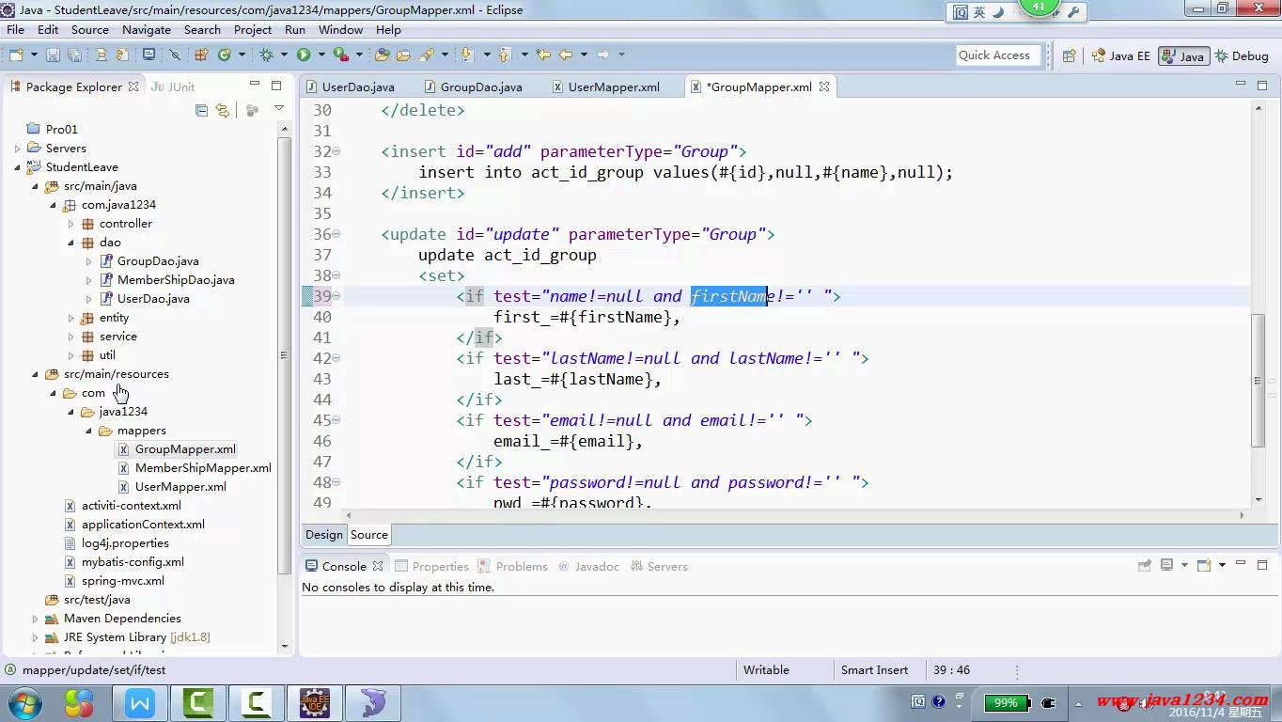The width and height of the screenshot is (1282, 722).
Task: Click the Save toolbar icon
Action: click(x=53, y=55)
